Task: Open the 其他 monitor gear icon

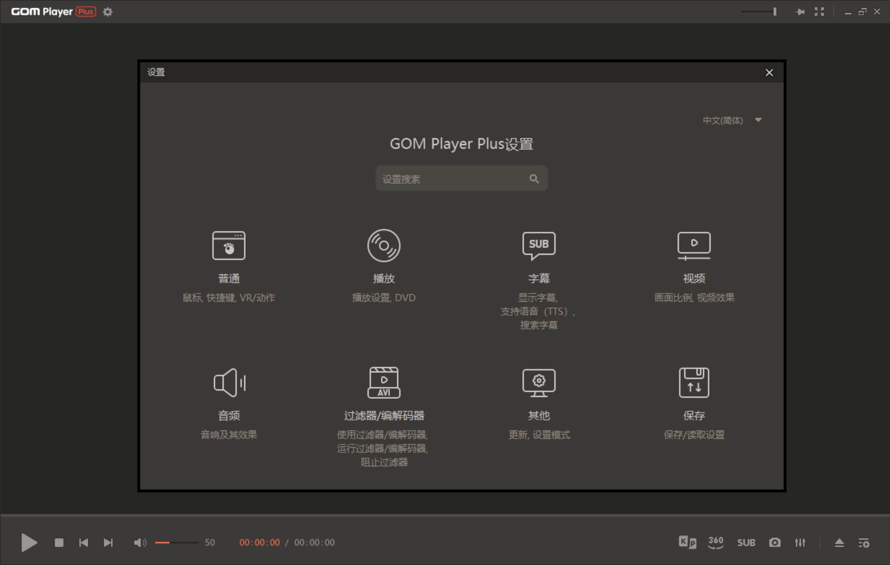Action: 539,383
